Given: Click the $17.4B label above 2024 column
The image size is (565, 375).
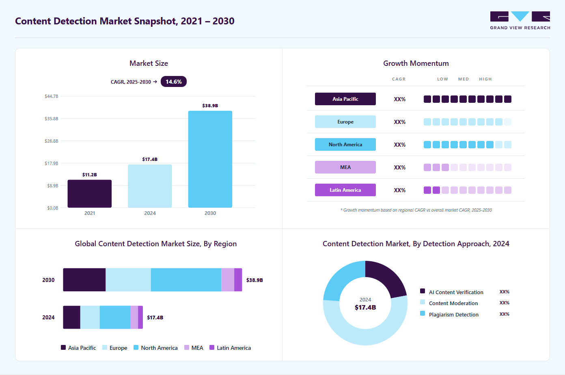Looking at the screenshot, I should tap(150, 159).
